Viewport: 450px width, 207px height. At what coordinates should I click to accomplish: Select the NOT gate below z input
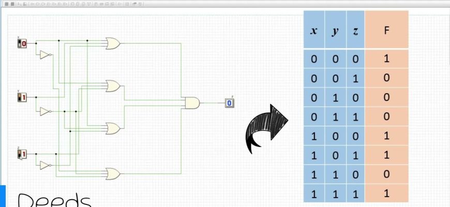coord(46,166)
